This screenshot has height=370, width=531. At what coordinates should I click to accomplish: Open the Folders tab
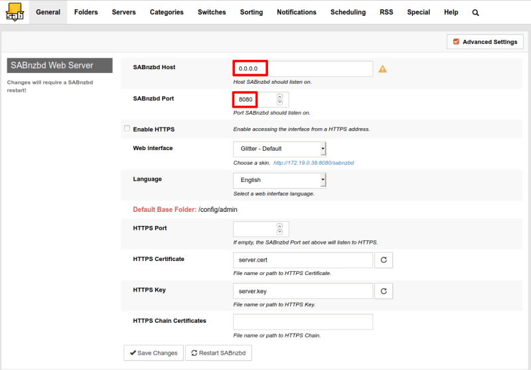coord(86,12)
